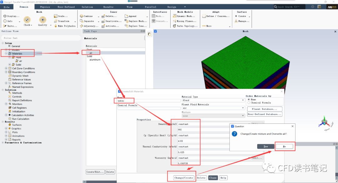This screenshot has height=183, width=338.
Task: Open the Scale mesh dialog
Action: pyautogui.click(x=61, y=16)
